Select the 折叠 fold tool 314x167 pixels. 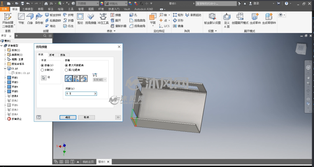coord(69,20)
